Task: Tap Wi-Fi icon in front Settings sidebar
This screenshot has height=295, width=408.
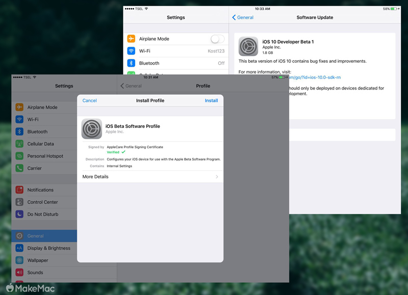Action: [19, 119]
